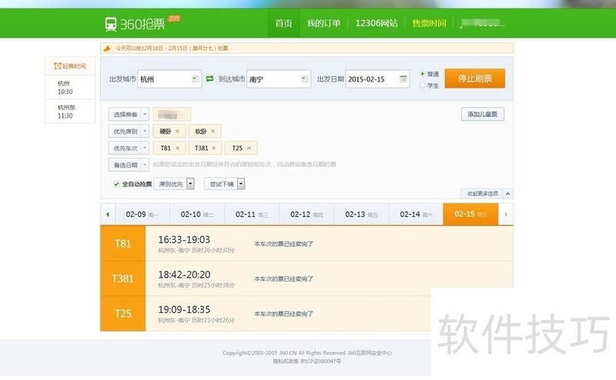616x380 pixels.
Task: Click the 出发城市 input with 杭州
Action: tap(169, 79)
